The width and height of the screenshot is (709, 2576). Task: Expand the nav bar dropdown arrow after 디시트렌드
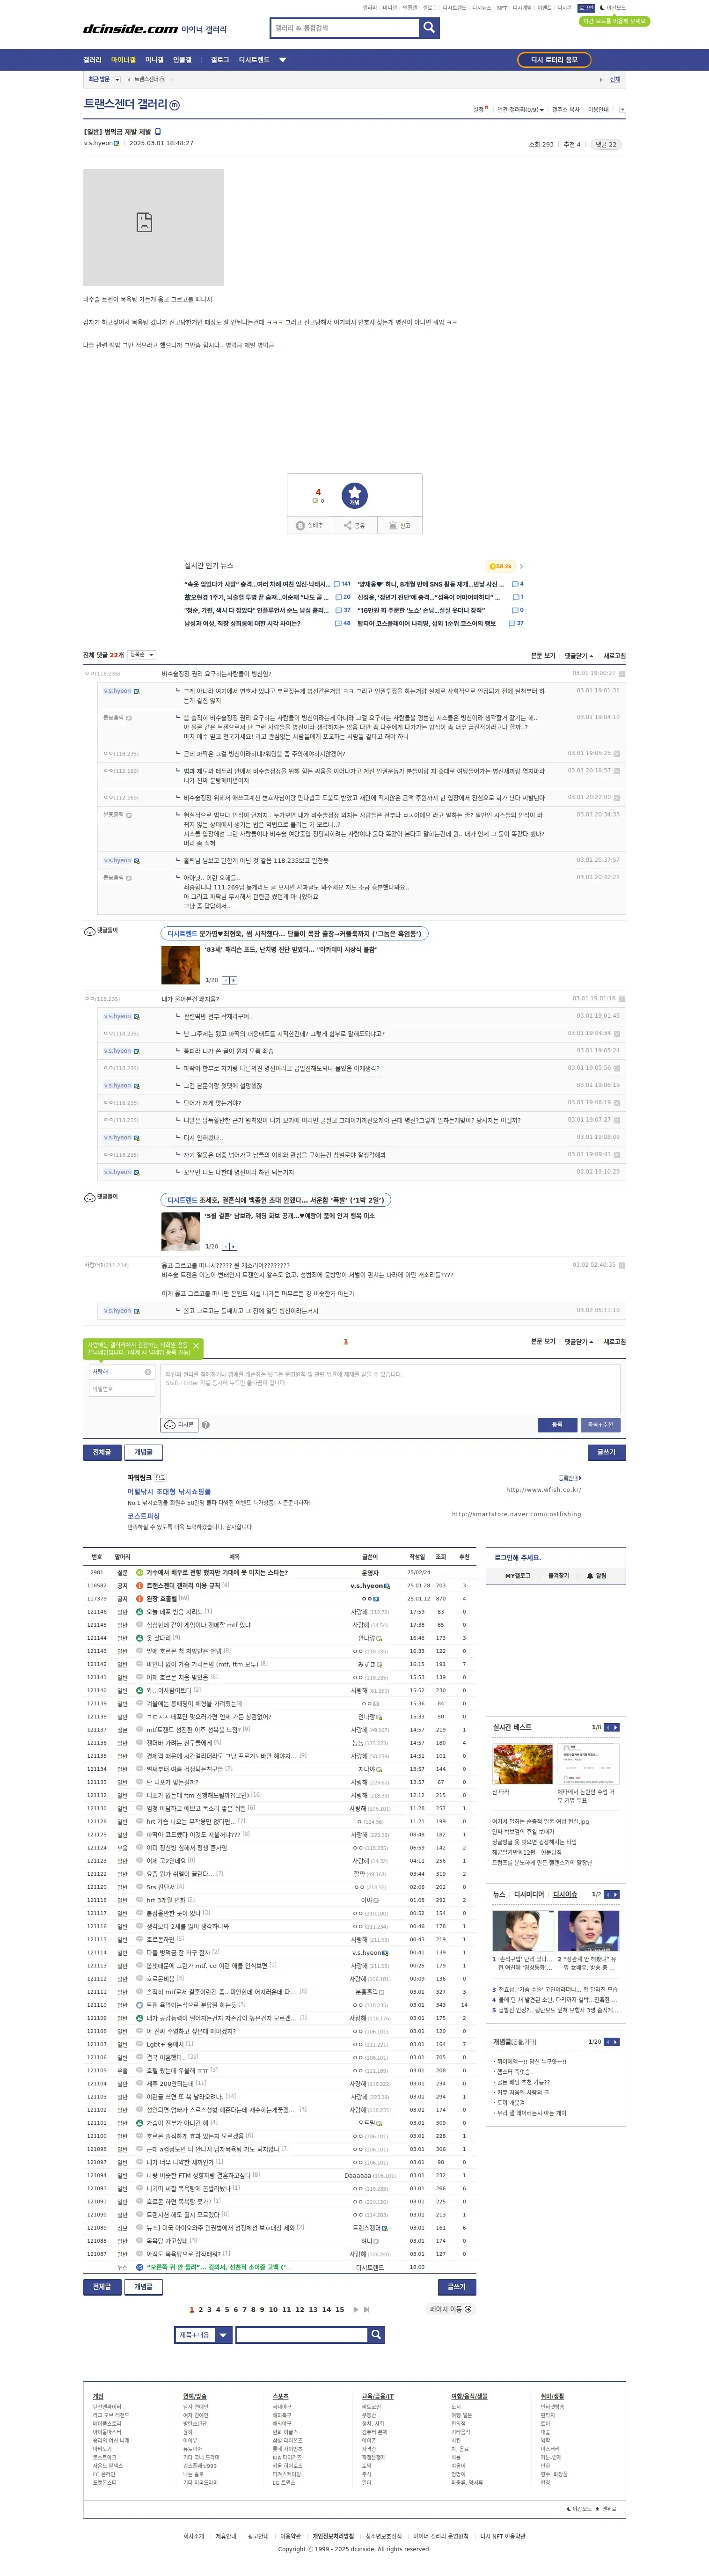(x=282, y=60)
